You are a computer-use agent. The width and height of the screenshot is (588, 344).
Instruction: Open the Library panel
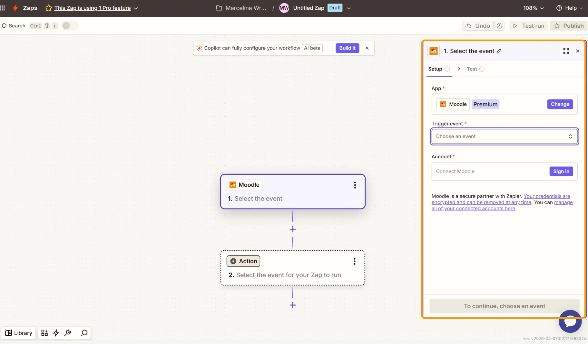click(19, 333)
